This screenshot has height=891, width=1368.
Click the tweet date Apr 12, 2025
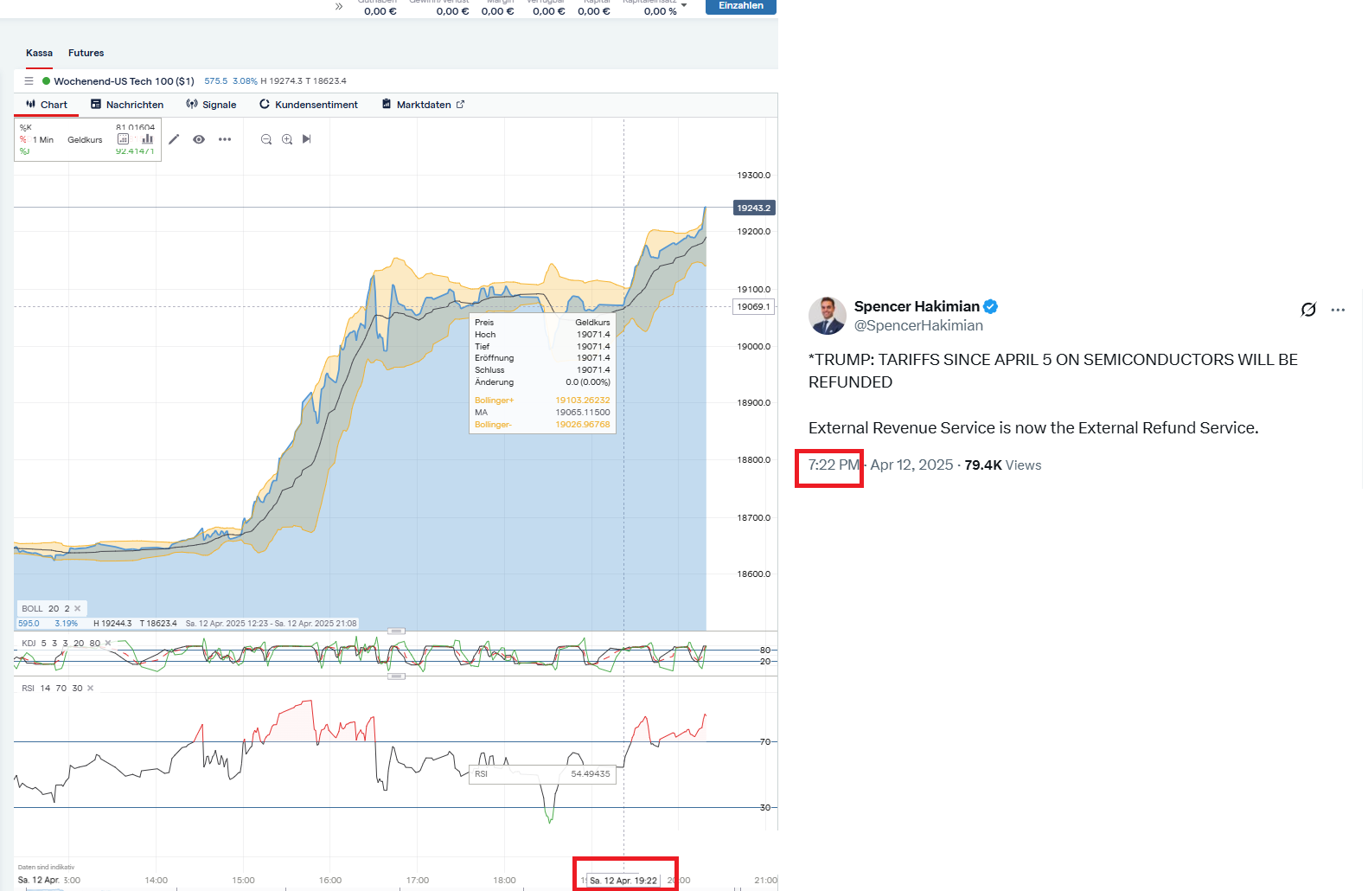tap(911, 465)
